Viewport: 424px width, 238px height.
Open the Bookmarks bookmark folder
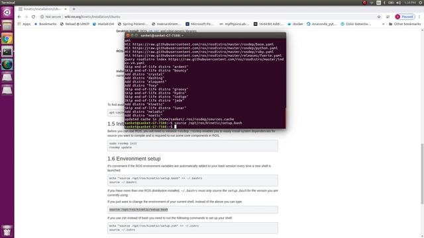pos(45,24)
